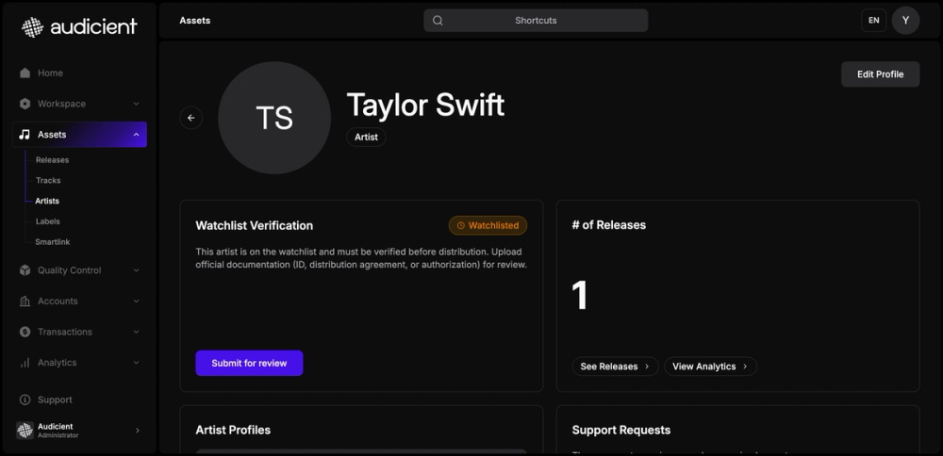
Task: Click the # of Releases title
Action: tap(609, 225)
